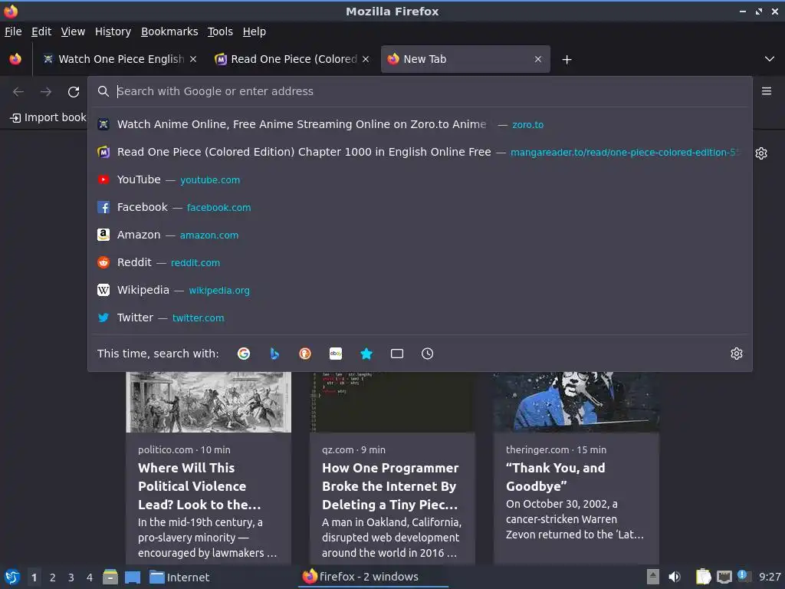Select the YouTube suggestion
This screenshot has width=785, height=589.
(x=419, y=179)
